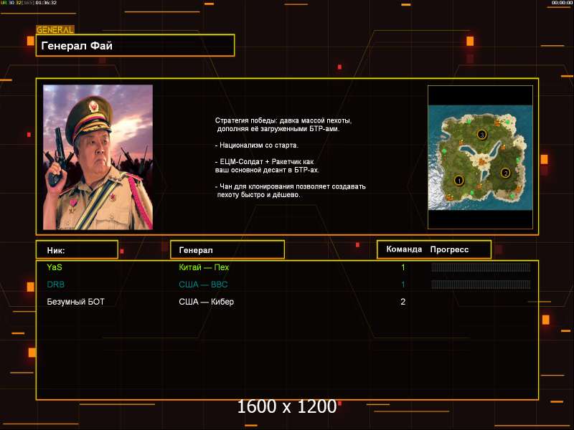Click the Ник: column header
The image size is (574, 430).
coord(77,250)
